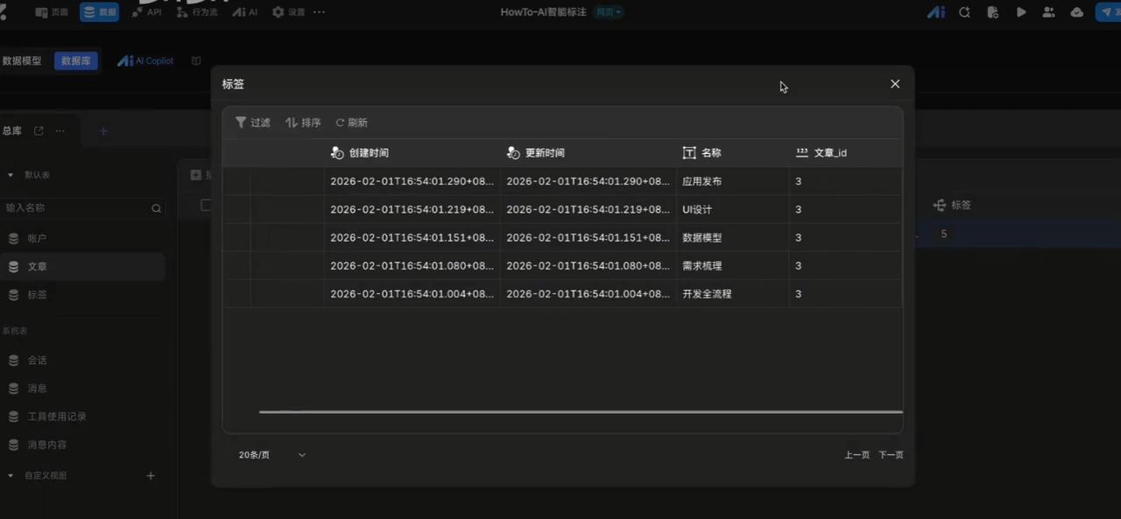The height and width of the screenshot is (519, 1121).
Task: Open the more options ellipsis in top bar
Action: point(319,12)
